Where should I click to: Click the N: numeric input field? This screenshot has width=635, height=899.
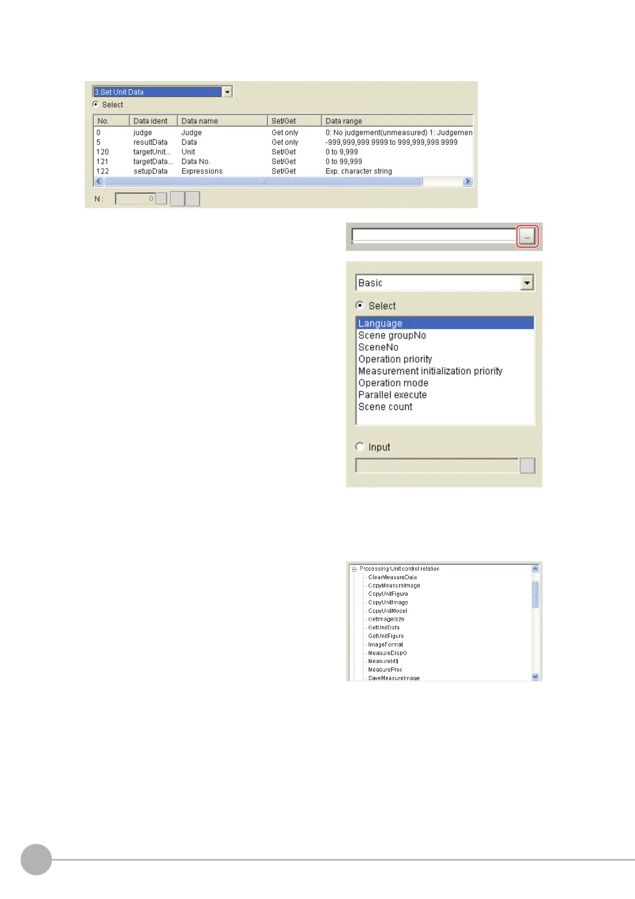pos(136,199)
